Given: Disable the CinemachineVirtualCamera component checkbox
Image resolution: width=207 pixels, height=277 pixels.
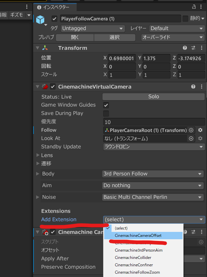Looking at the screenshot, I should coord(53,87).
